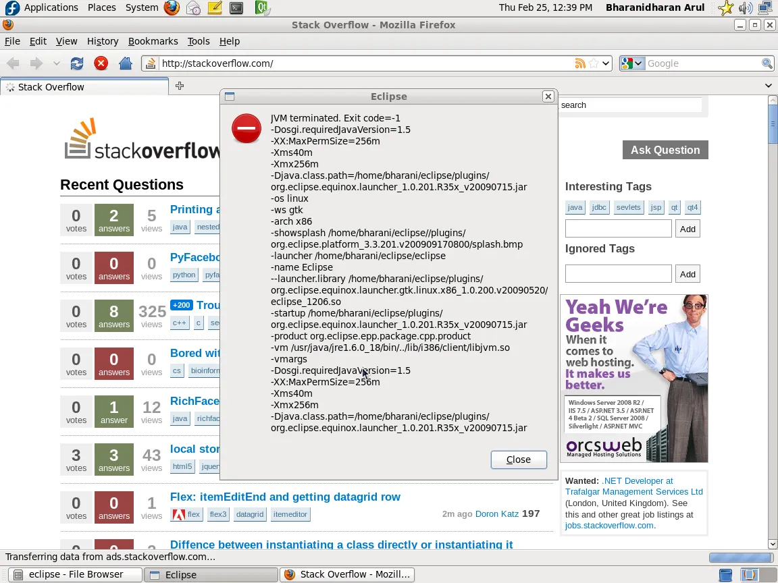
Task: Open the notes editor panel launcher
Action: pyautogui.click(x=215, y=7)
